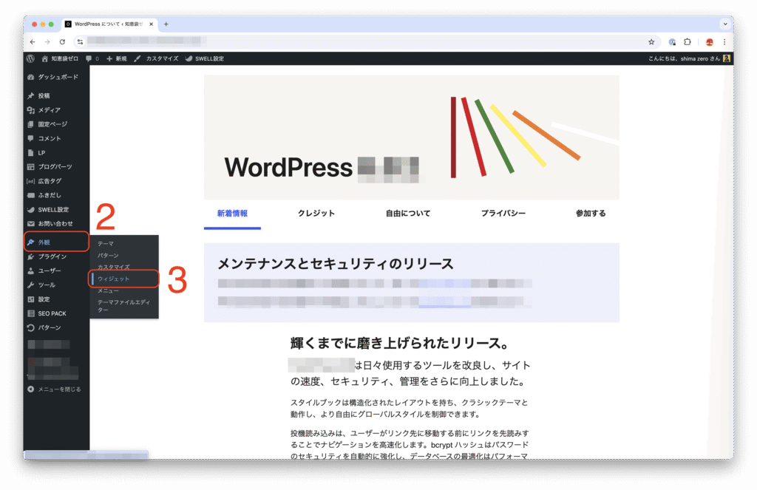Image resolution: width=757 pixels, height=490 pixels.
Task: Open ブログパーツ in the sidebar
Action: coord(56,166)
